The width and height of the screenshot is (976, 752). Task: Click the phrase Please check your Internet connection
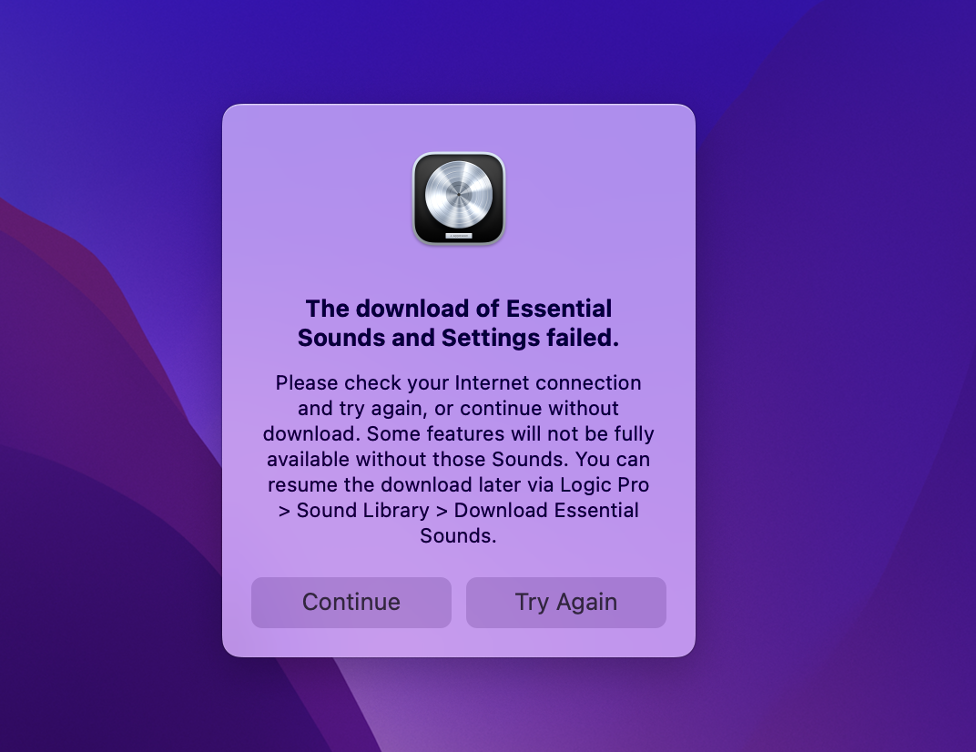(x=459, y=382)
